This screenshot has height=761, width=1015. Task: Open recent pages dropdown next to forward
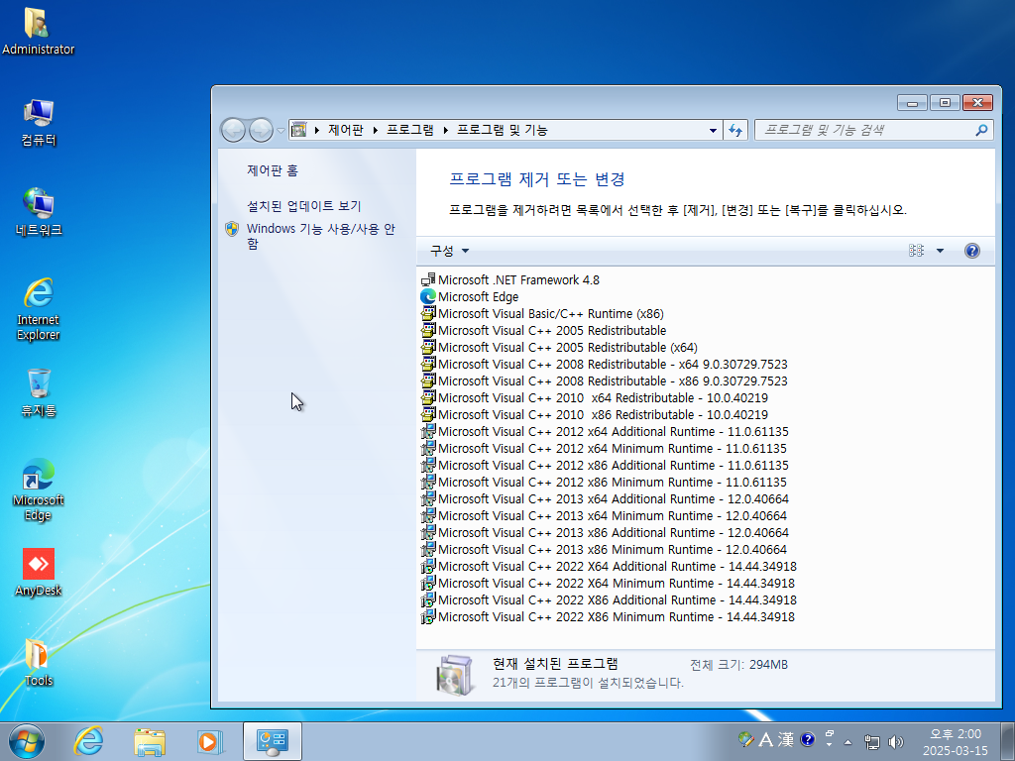(x=281, y=130)
